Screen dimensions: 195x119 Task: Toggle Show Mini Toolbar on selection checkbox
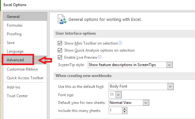(60, 43)
